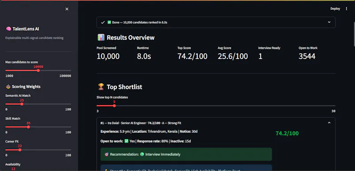355x171 pixels.
Task: Click the Interview Ready value 1
Action: (x=260, y=56)
